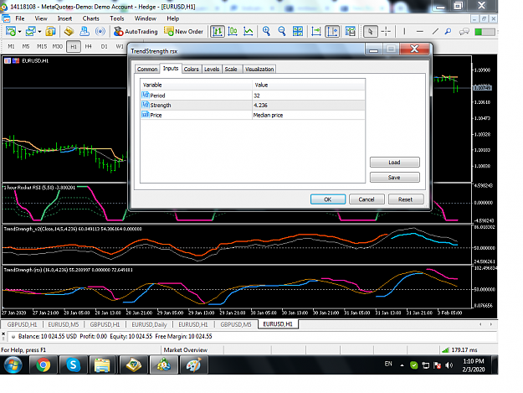The image size is (523, 393).
Task: Select the H4 timeframe
Action: click(x=89, y=46)
